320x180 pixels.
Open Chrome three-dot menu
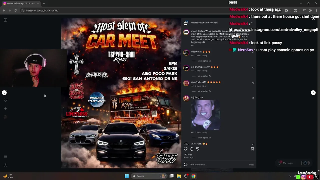(x=316, y=10)
